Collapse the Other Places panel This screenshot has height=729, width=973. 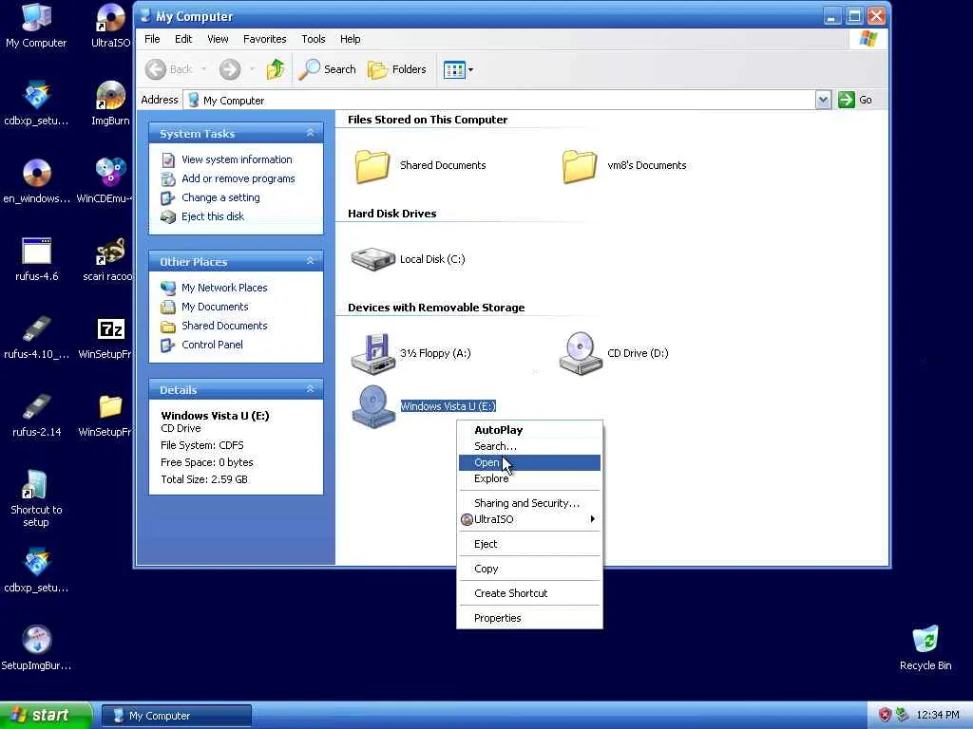tap(311, 261)
